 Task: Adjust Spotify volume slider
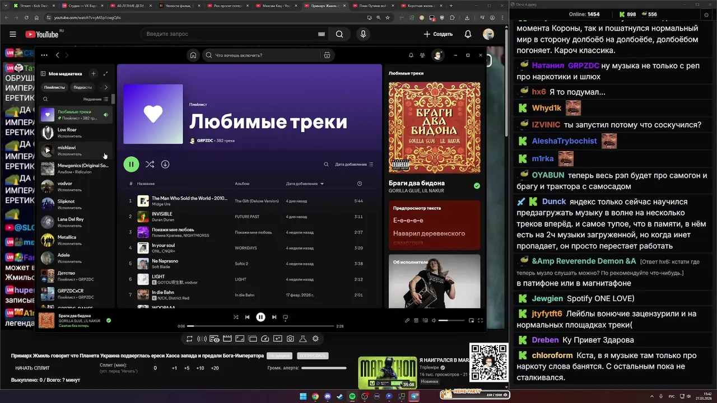point(451,321)
